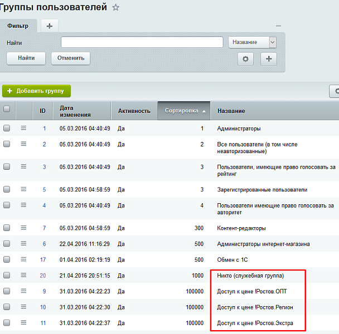This screenshot has width=339, height=334.
Task: Open row actions menu for Контент-редакторы
Action: pyautogui.click(x=24, y=228)
